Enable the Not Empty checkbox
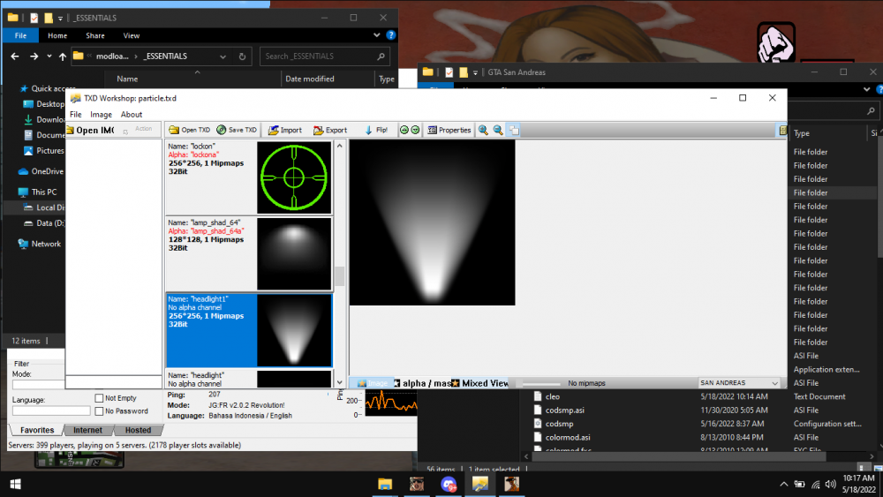 pyautogui.click(x=99, y=398)
